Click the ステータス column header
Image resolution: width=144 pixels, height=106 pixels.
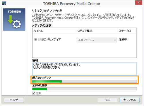pyautogui.click(x=126, y=31)
